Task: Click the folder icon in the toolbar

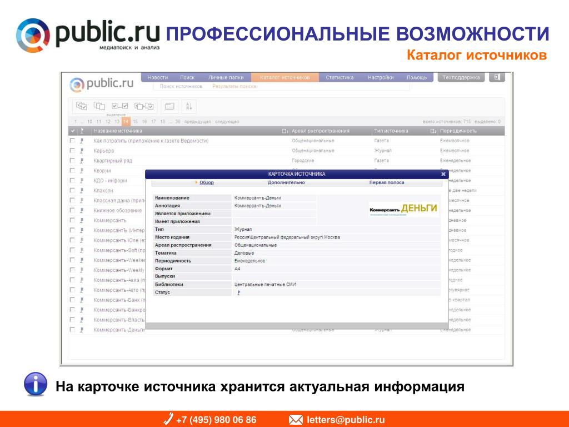Action: pyautogui.click(x=169, y=106)
